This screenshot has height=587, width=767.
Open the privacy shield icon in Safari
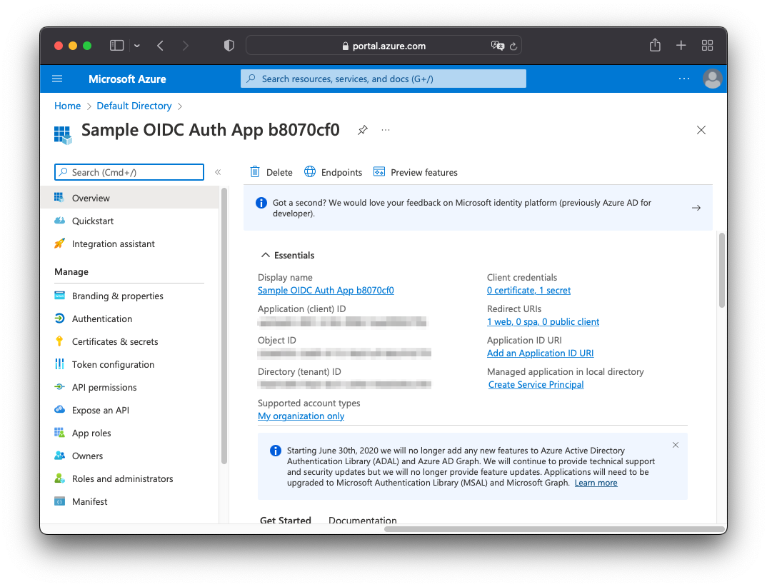point(229,46)
